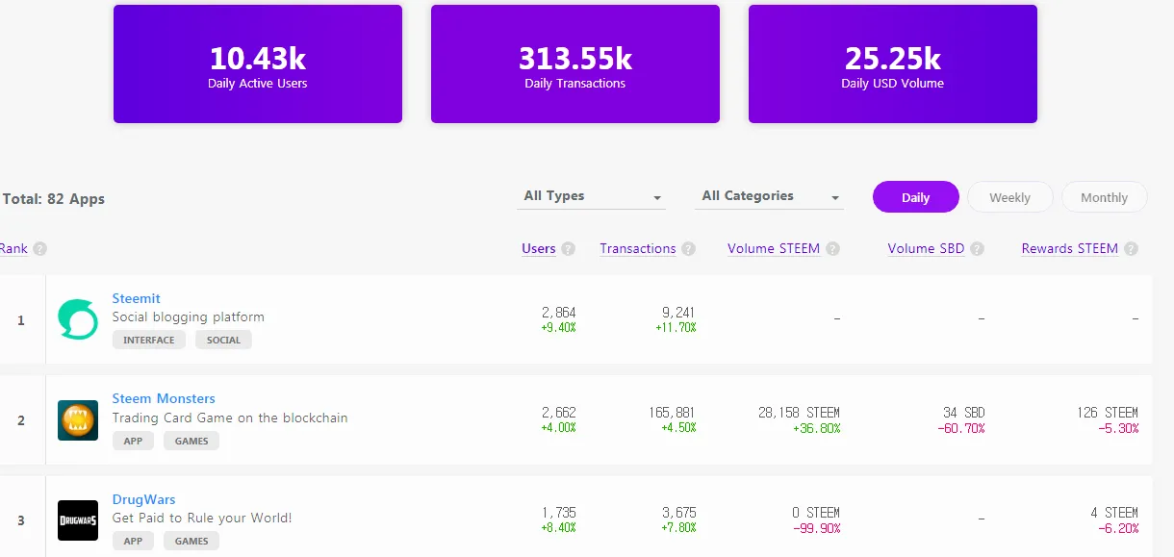This screenshot has width=1174, height=557.
Task: Click 'Social blogging platform' description
Action: click(188, 316)
